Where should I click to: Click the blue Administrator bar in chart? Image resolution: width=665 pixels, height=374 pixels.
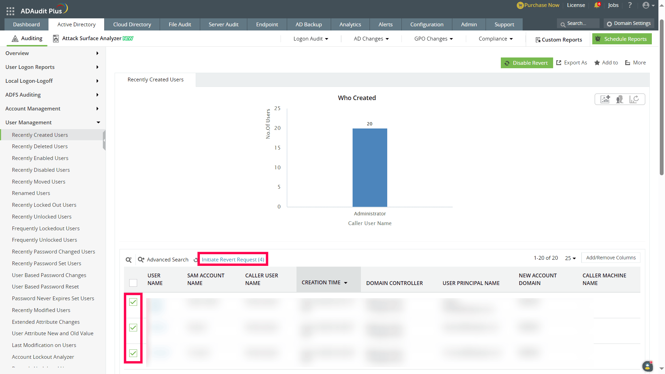click(x=370, y=168)
